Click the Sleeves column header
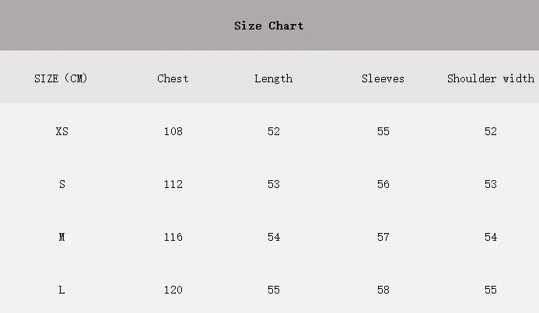539x313 pixels. 383,78
